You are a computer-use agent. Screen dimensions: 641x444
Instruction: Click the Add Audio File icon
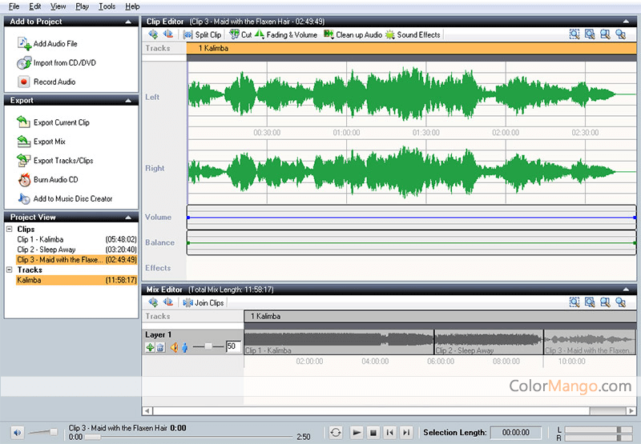[x=24, y=44]
